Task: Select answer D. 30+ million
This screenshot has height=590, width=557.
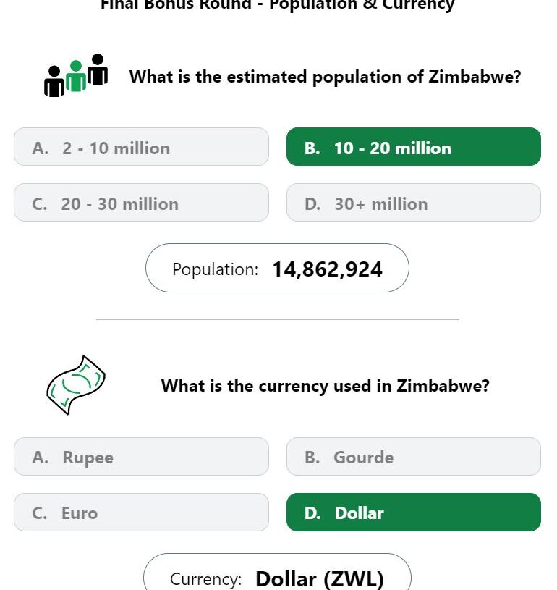Action: tap(414, 203)
